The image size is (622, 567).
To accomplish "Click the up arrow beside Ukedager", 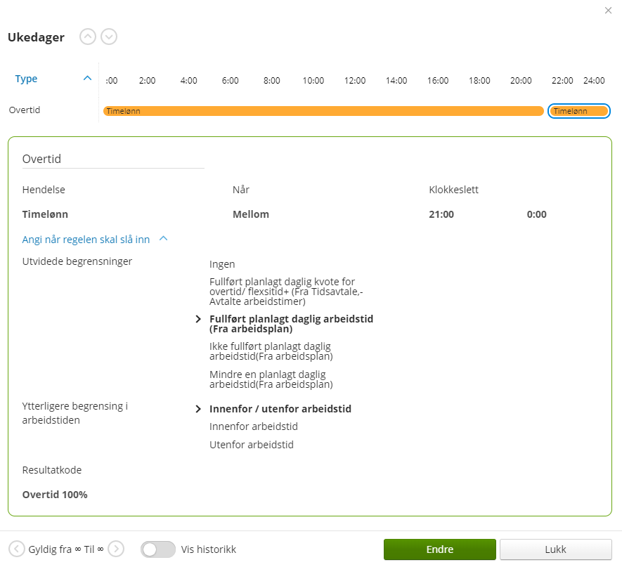I will coord(88,37).
